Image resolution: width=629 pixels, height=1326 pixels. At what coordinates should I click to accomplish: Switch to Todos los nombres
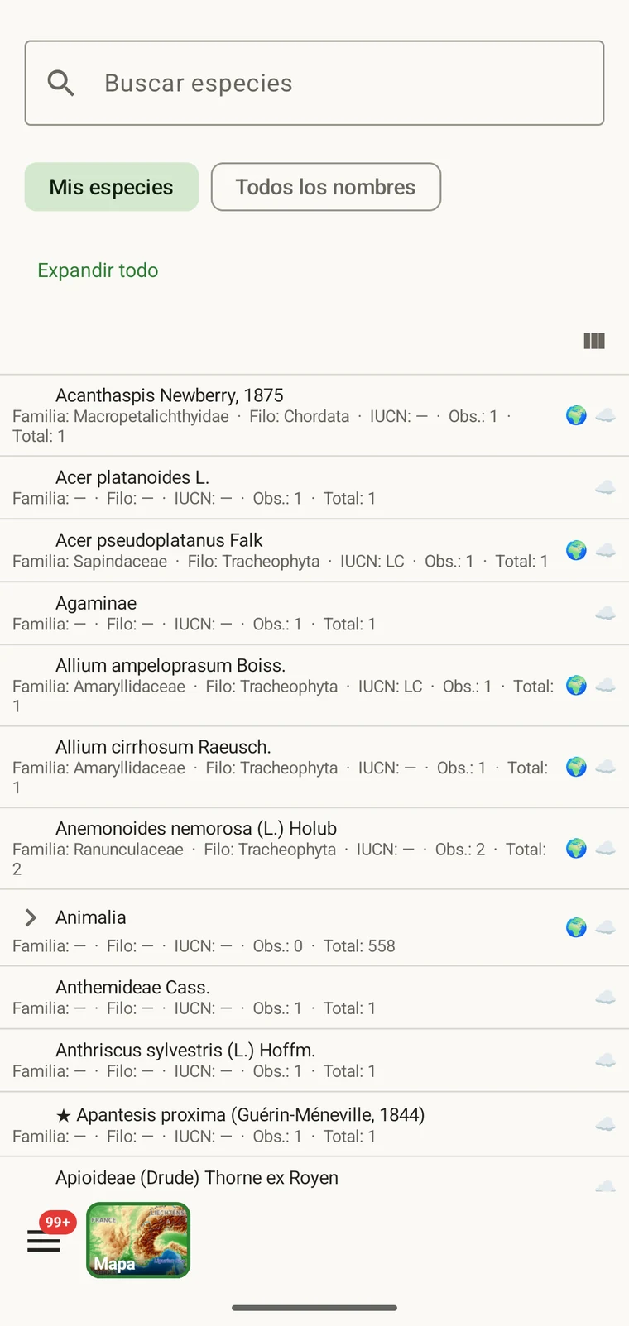click(x=326, y=187)
